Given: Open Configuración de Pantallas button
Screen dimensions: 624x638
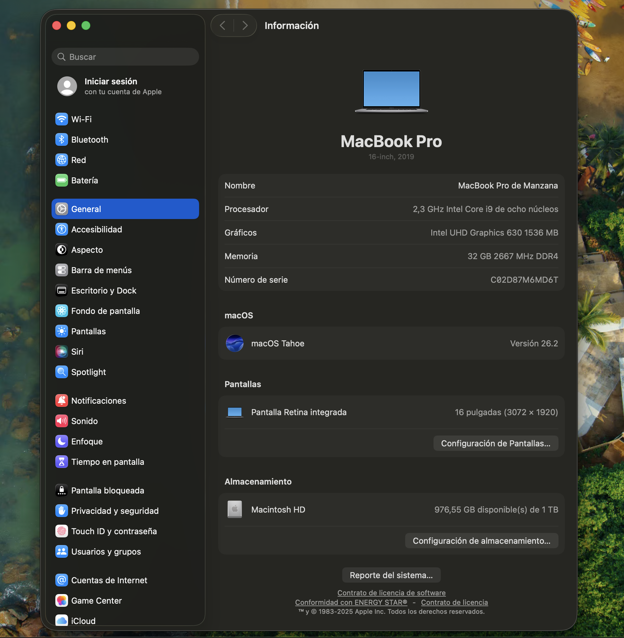Looking at the screenshot, I should click(495, 443).
